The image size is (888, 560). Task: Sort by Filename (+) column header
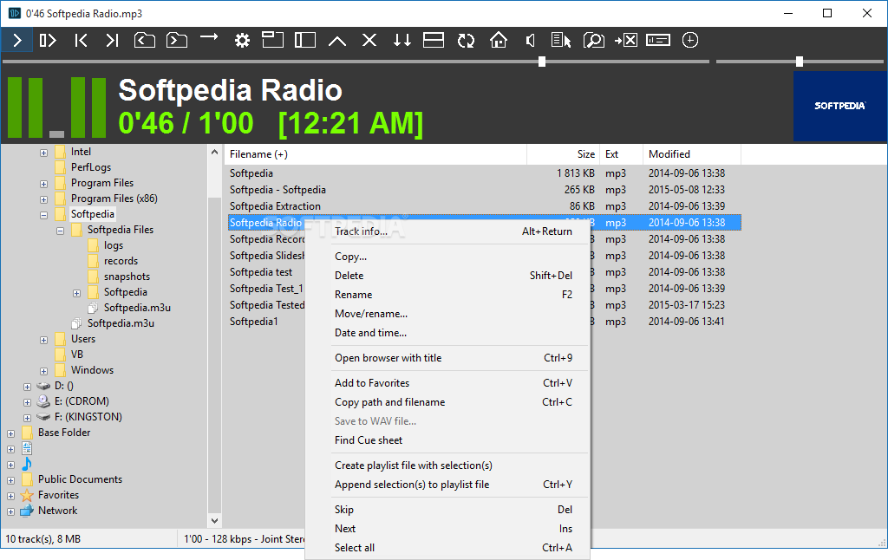pos(375,154)
